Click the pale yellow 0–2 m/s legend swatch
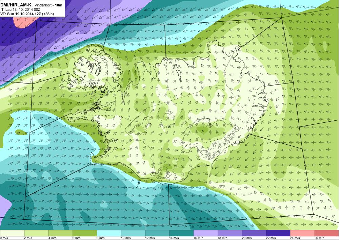339x240 pixels. 12,233
